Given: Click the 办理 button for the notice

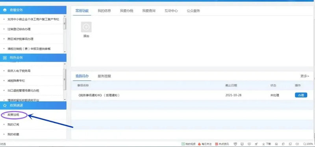Looking at the screenshot, I should pyautogui.click(x=301, y=95).
